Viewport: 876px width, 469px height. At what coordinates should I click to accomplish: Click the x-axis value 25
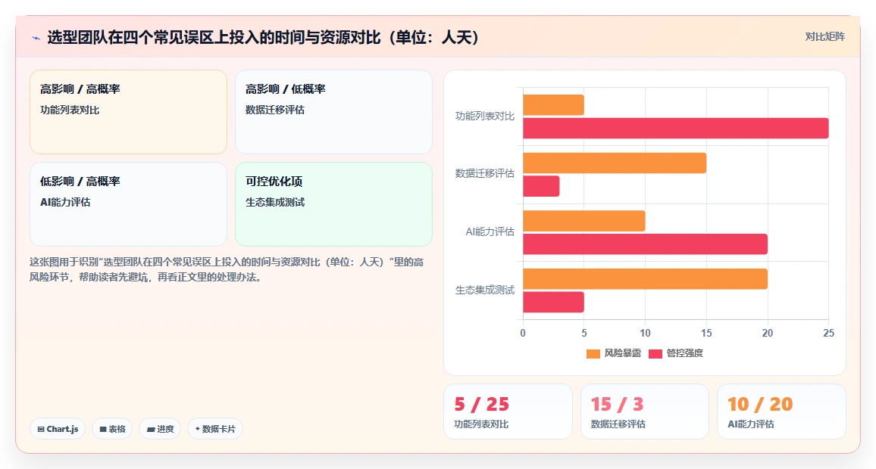[x=828, y=333]
